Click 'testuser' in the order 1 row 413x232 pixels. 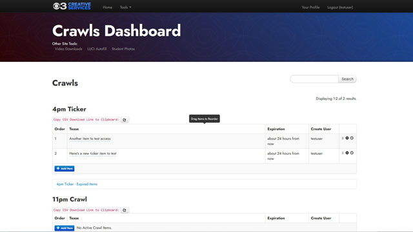pos(317,139)
